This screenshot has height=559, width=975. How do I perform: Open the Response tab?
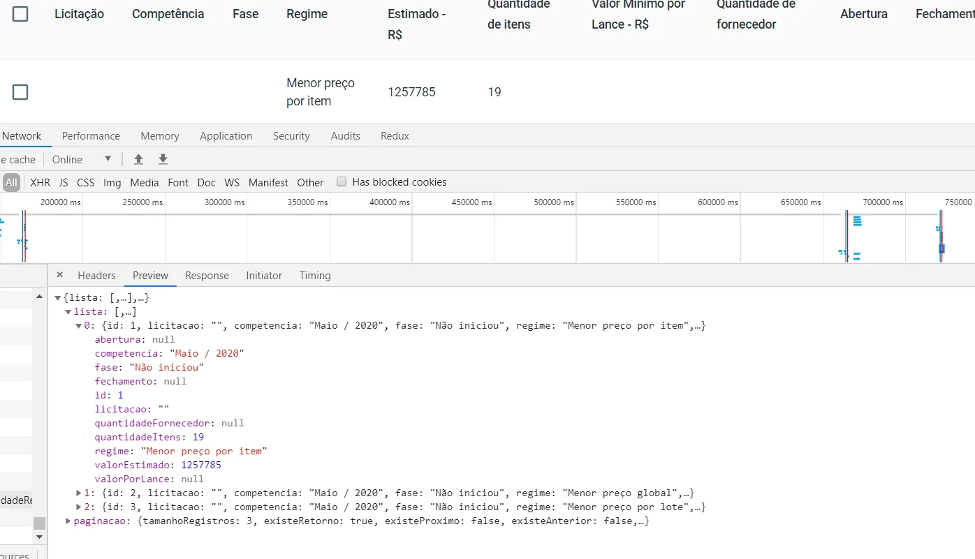[x=207, y=275]
